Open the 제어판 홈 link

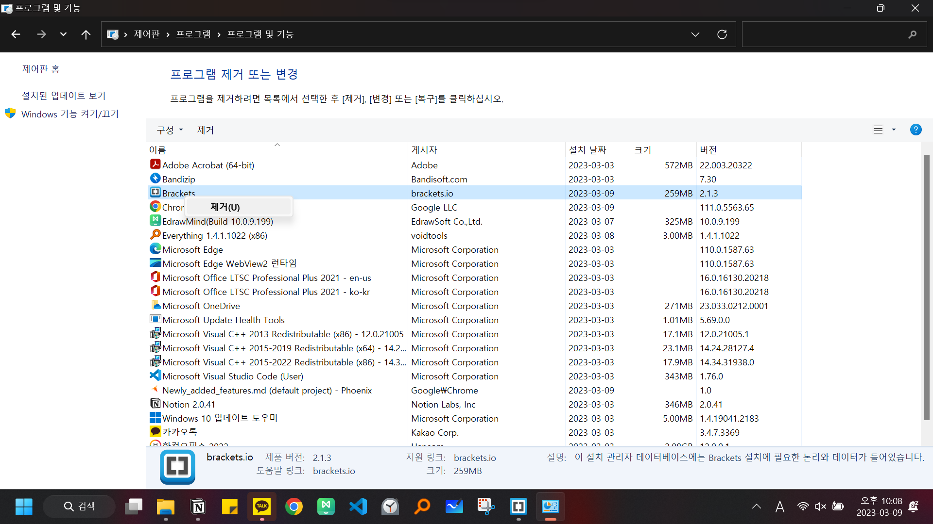click(41, 69)
